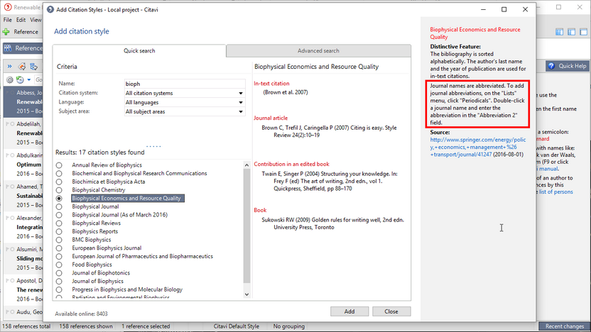Switch to the Quick search tab

139,51
